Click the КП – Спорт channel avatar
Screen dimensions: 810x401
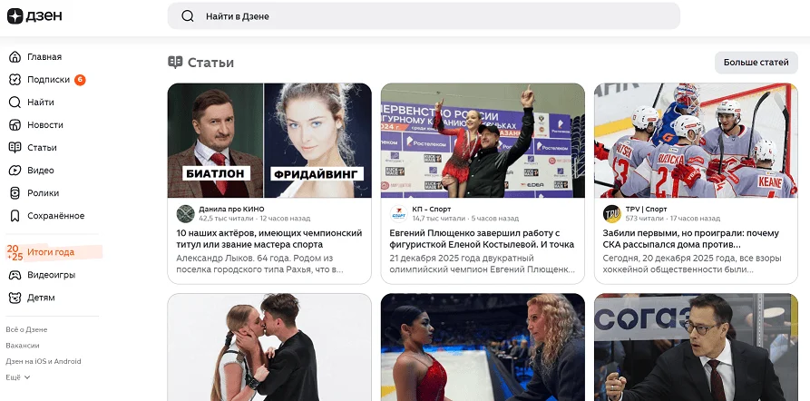click(x=398, y=213)
